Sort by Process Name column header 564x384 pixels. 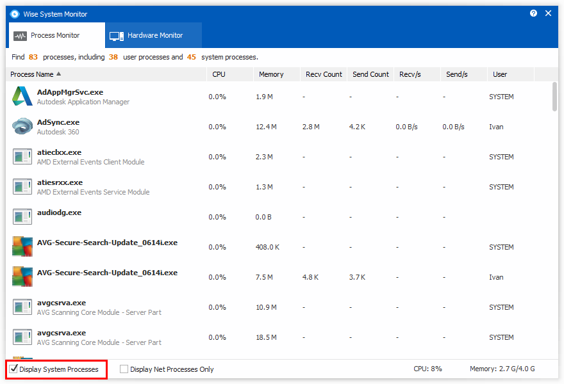[x=106, y=74]
